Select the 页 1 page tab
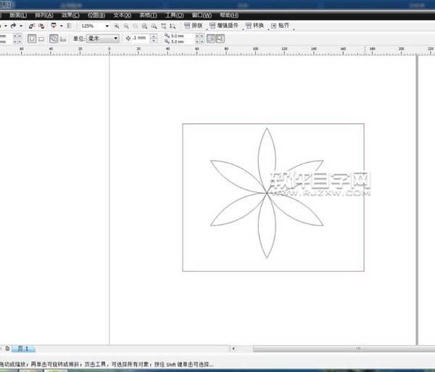This screenshot has height=372, width=435. [x=22, y=349]
